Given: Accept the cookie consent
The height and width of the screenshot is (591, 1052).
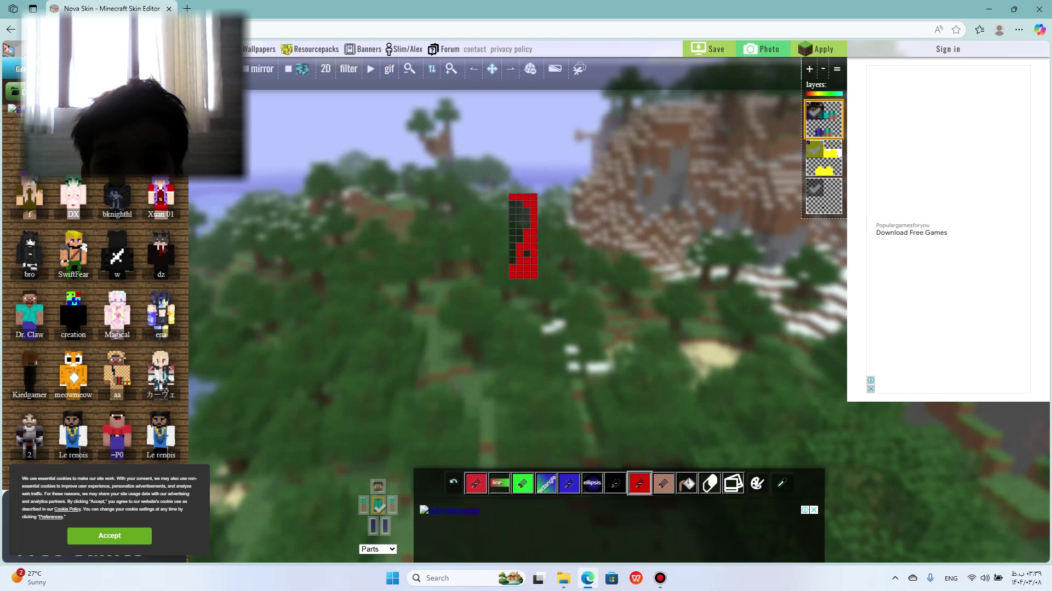Looking at the screenshot, I should click(110, 536).
